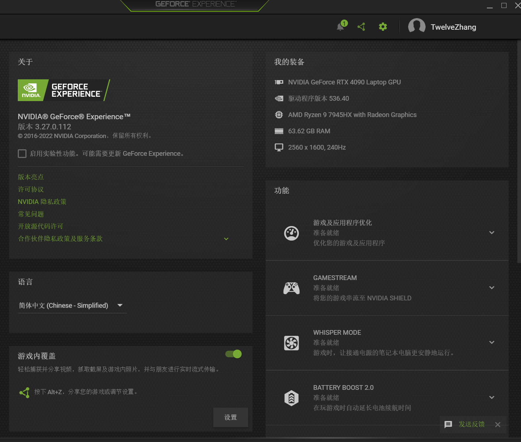This screenshot has width=521, height=442.
Task: Open the share overlay icon in header
Action: point(361,27)
